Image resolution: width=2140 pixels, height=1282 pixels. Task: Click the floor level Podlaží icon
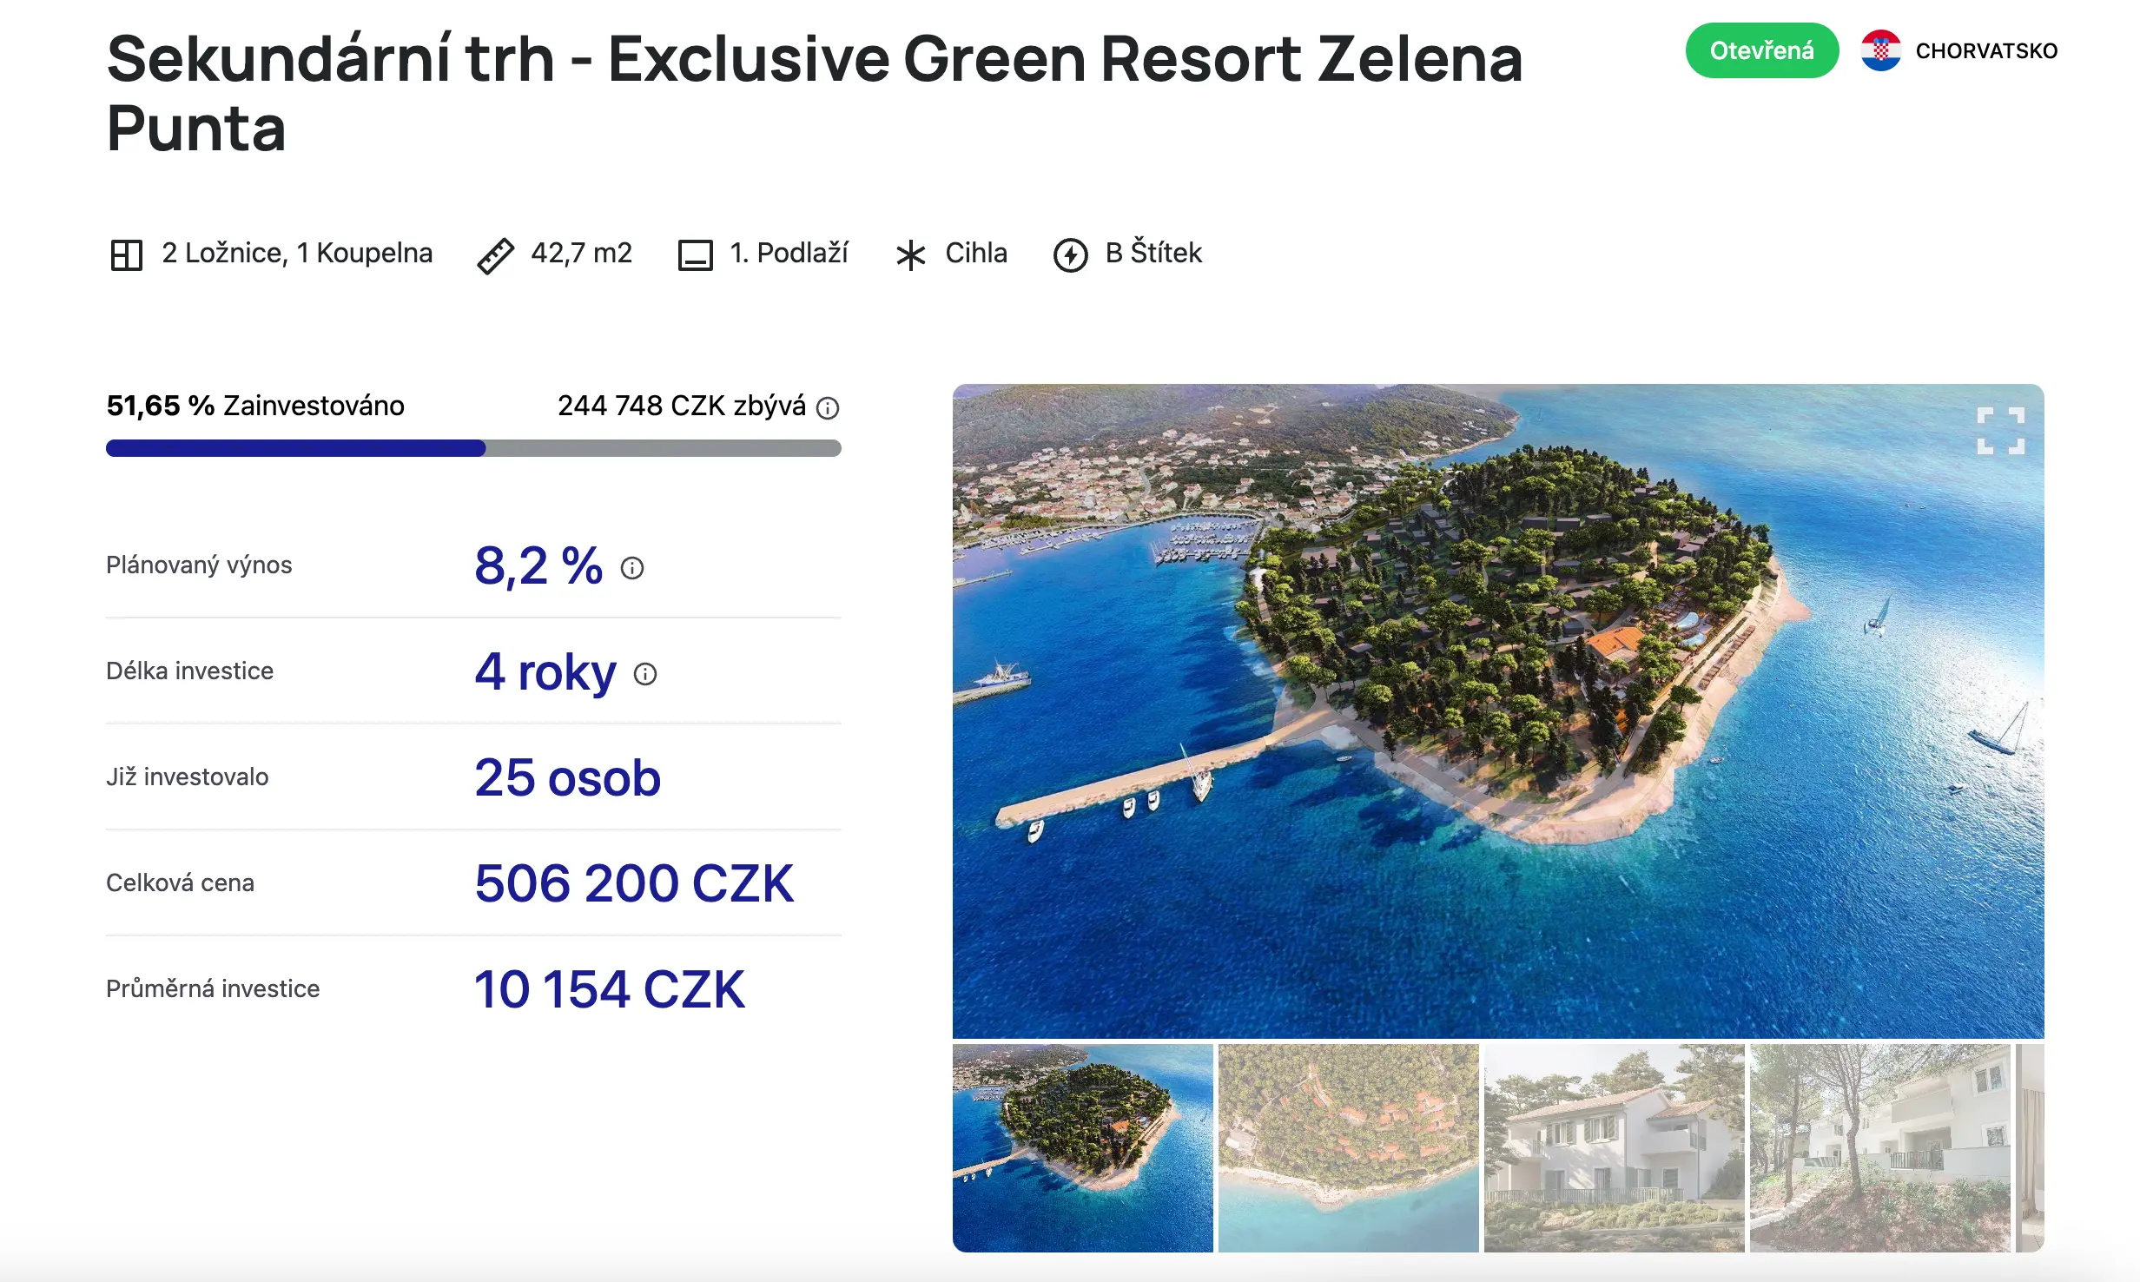click(695, 255)
